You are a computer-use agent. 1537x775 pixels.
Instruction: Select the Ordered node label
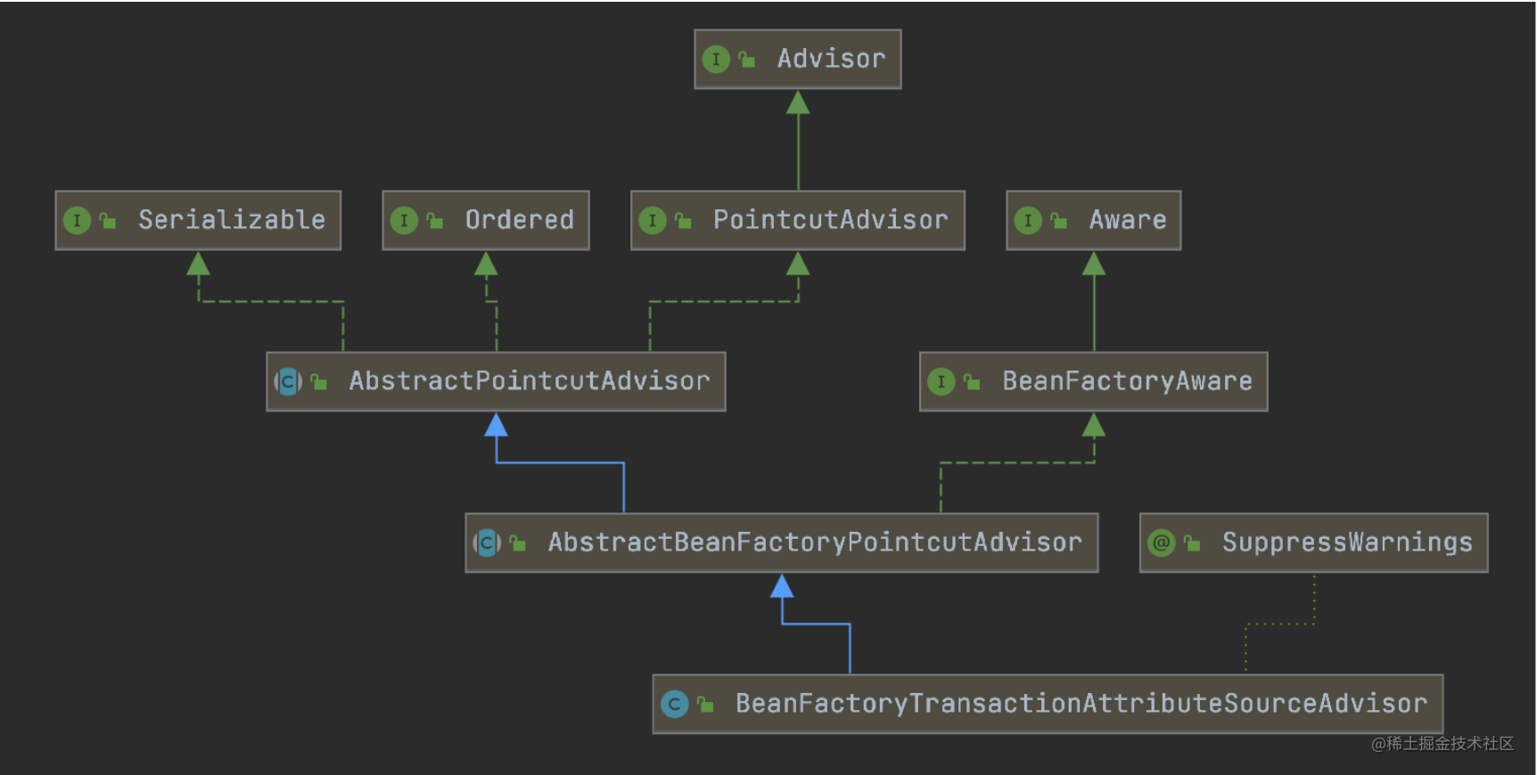point(520,220)
